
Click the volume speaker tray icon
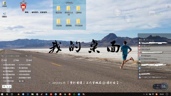[147, 94]
